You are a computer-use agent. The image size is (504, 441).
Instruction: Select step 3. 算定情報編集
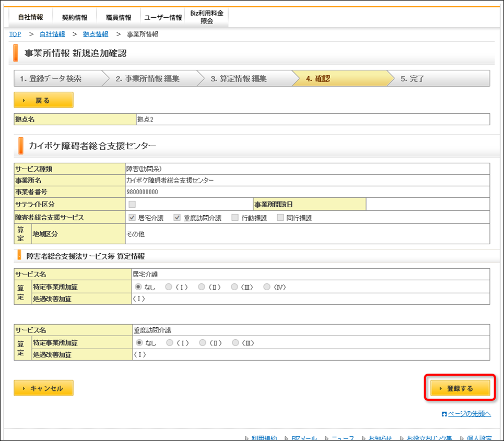pyautogui.click(x=248, y=78)
